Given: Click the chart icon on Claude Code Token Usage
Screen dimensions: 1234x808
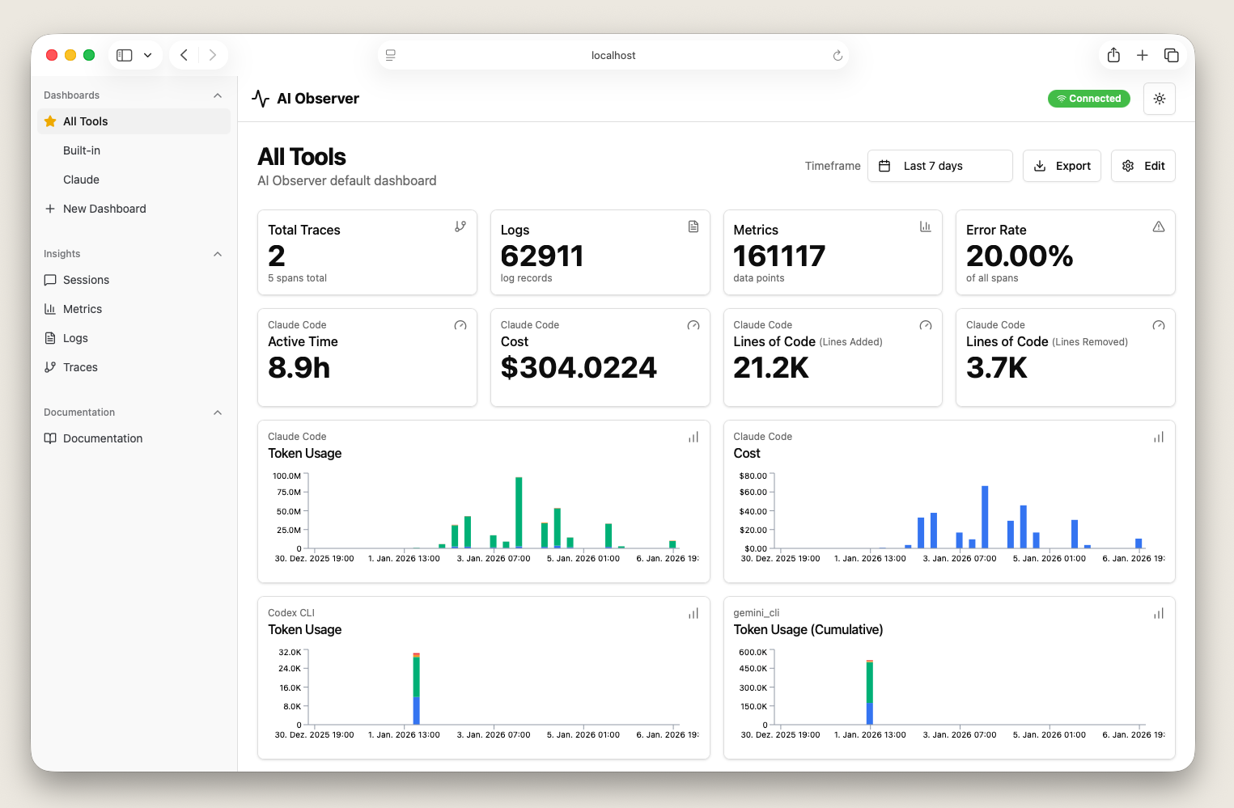Looking at the screenshot, I should click(693, 437).
